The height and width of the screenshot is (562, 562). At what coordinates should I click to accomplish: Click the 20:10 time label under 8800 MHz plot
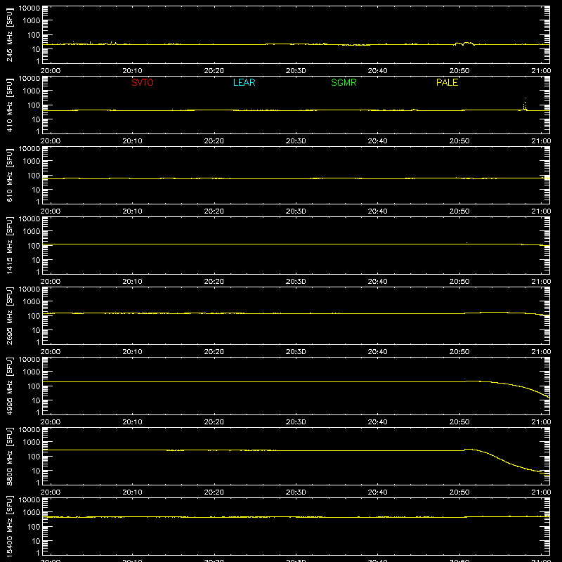(132, 492)
